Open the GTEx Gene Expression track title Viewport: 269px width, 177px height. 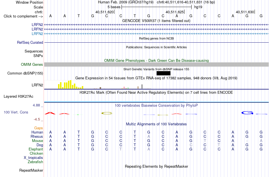[156, 78]
